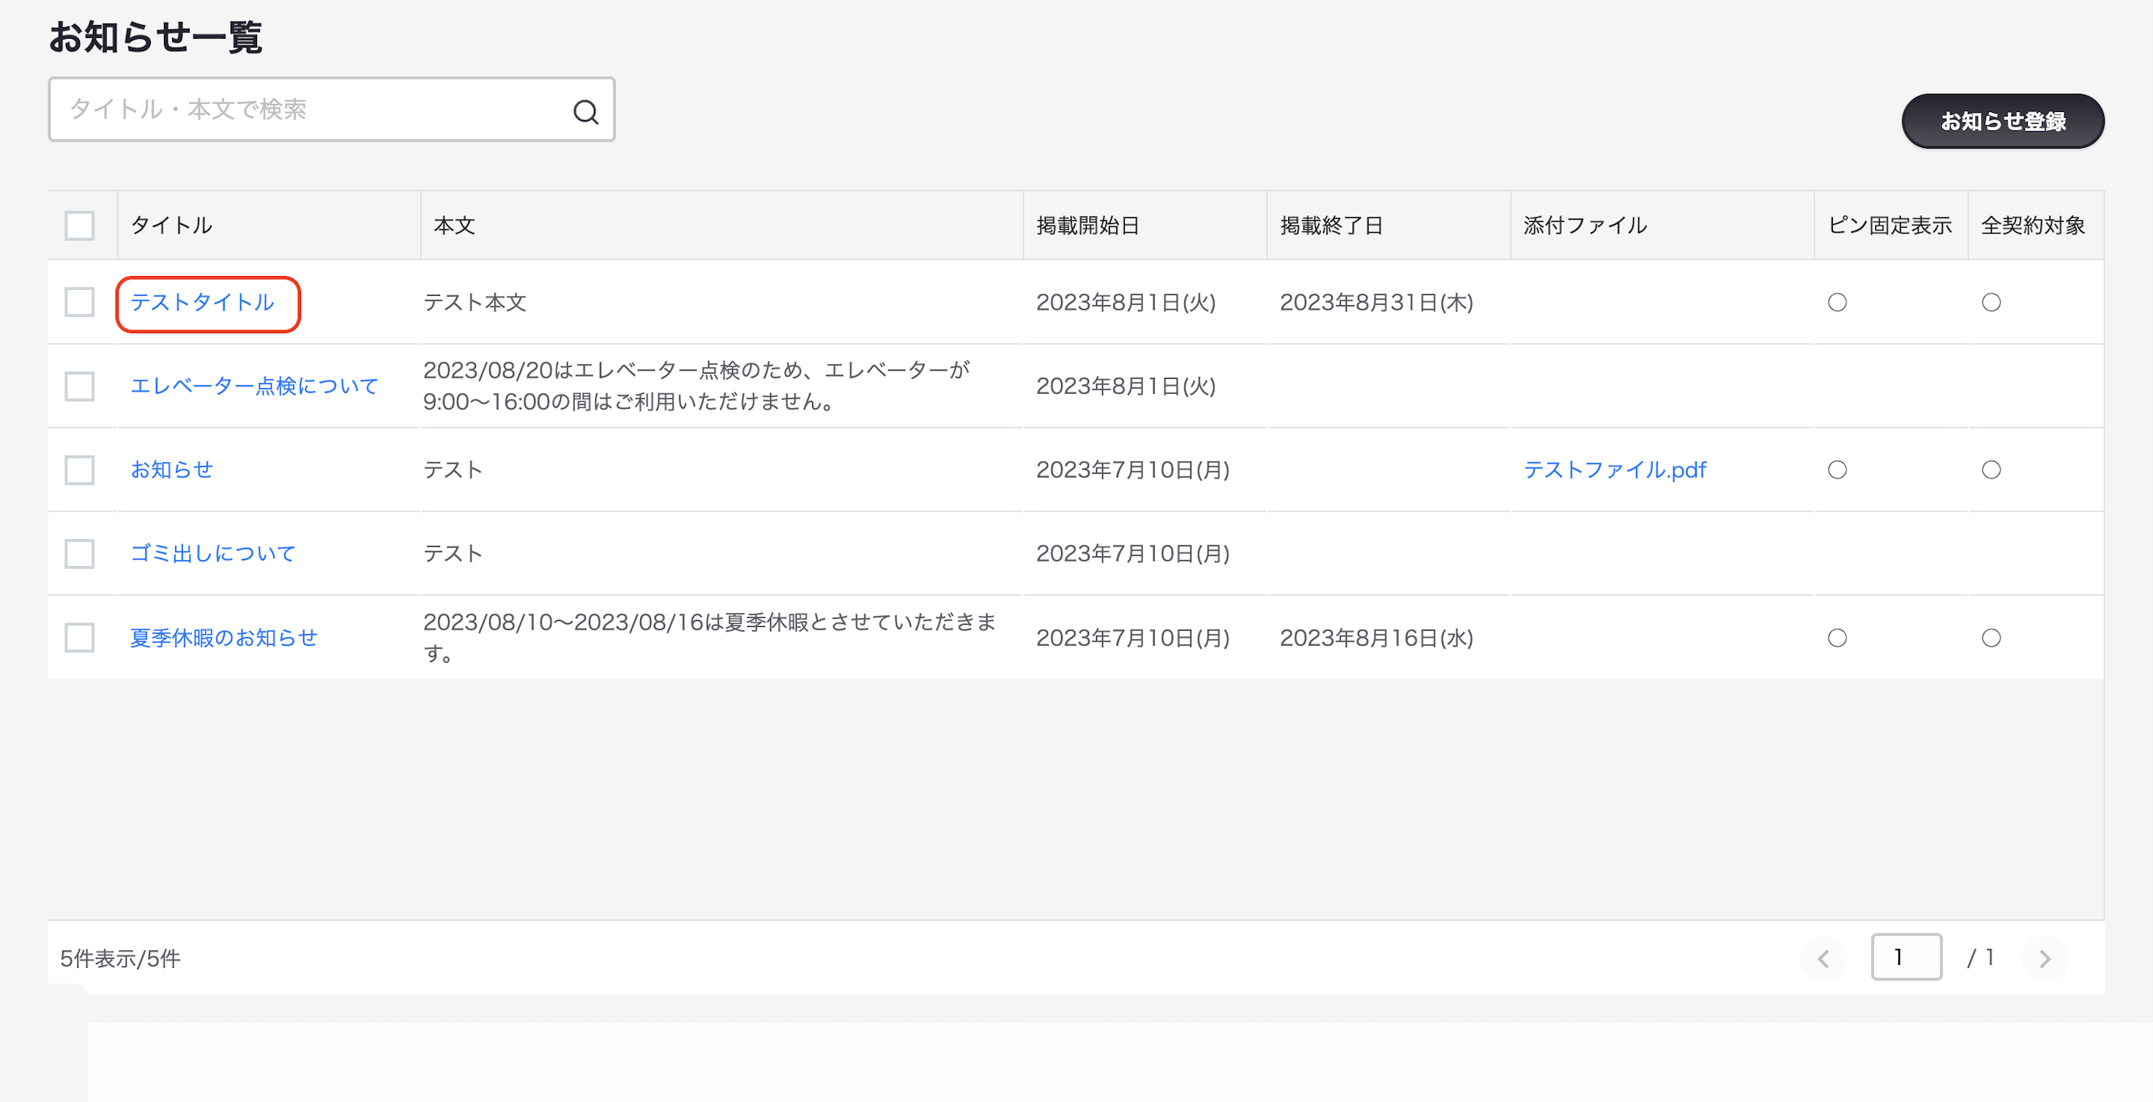Click the pin circle in 夏季休暇のお知らせ row
The image size is (2153, 1102).
pos(1837,639)
